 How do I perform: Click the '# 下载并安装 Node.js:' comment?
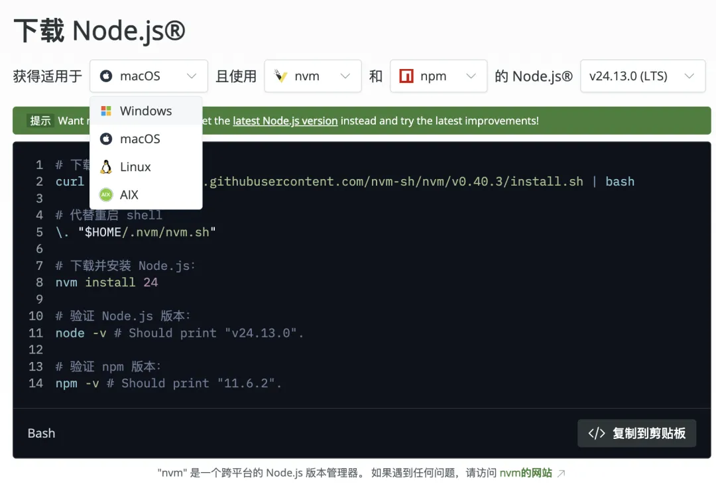(125, 266)
